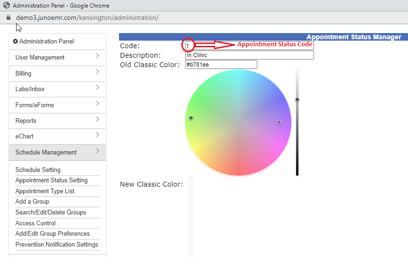
Task: Click the Administration Panel gear icon
Action: point(15,42)
